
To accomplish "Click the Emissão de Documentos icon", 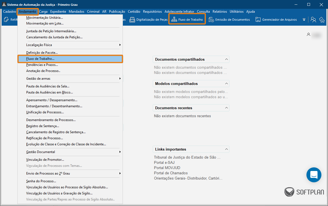I will (x=211, y=20).
